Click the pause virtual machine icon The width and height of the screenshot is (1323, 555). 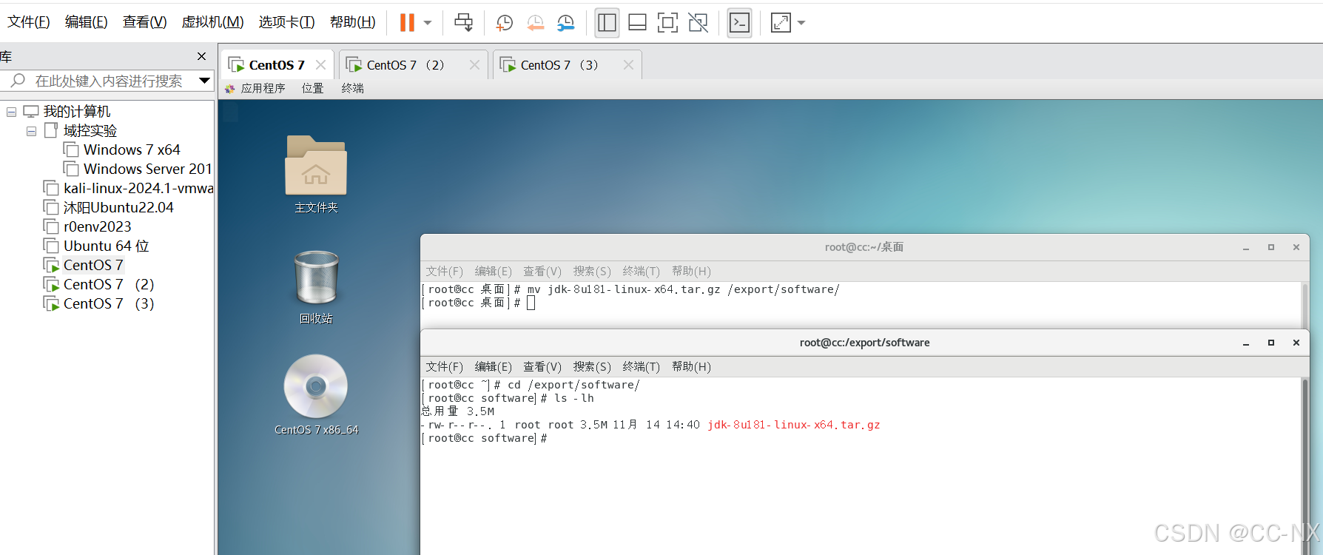[407, 22]
